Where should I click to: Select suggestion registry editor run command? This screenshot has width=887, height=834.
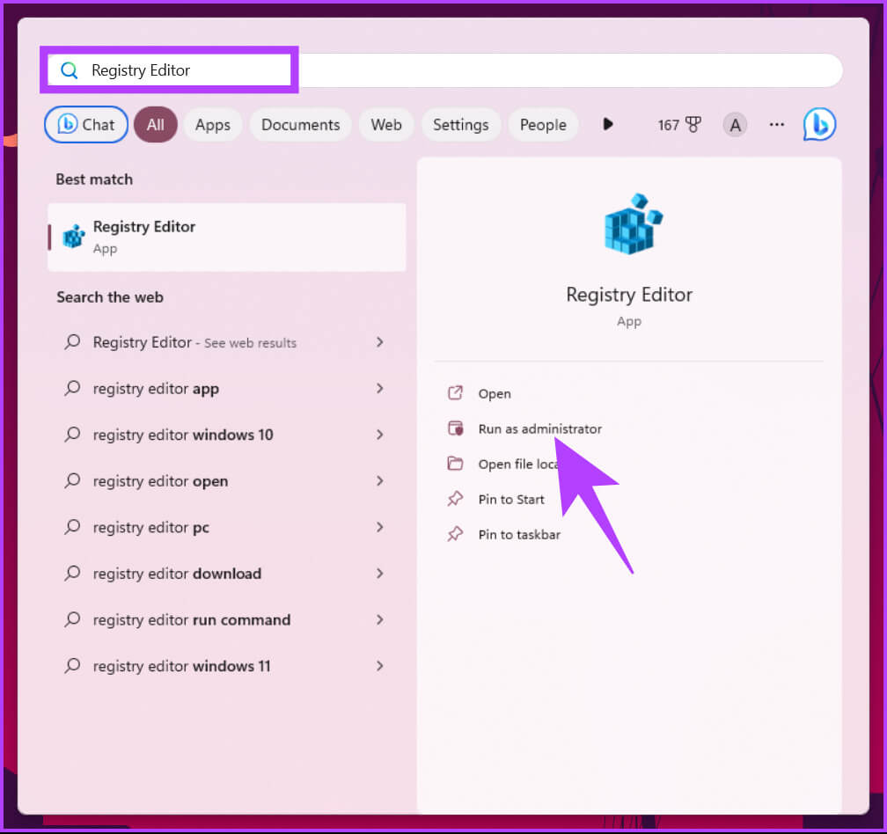(x=227, y=619)
